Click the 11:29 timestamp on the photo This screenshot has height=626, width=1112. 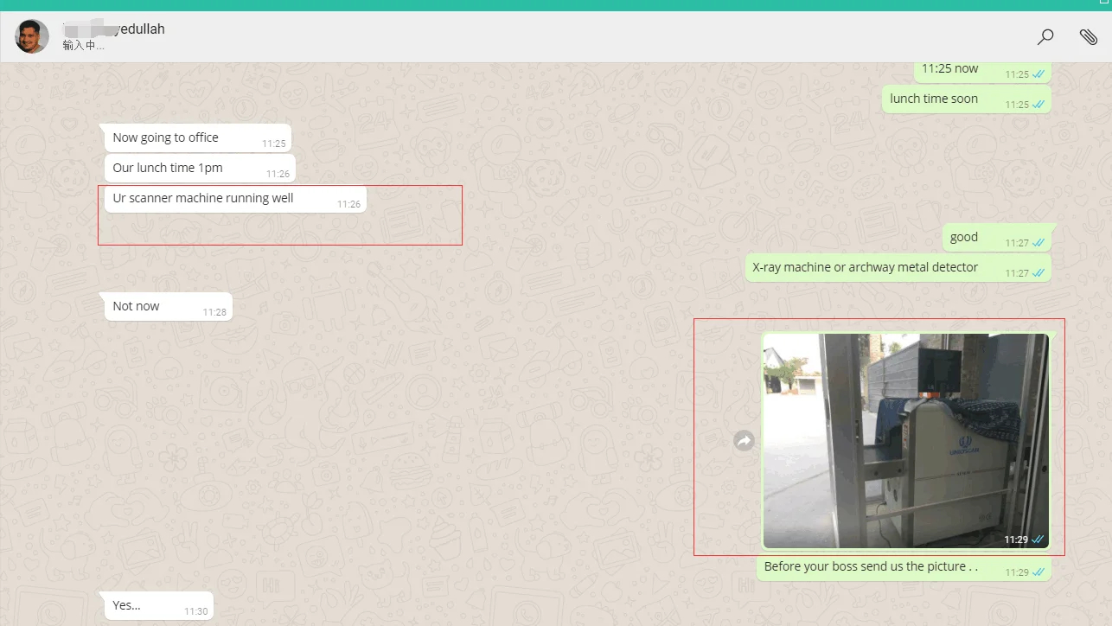1015,540
